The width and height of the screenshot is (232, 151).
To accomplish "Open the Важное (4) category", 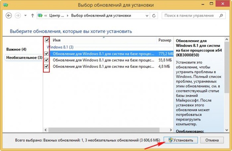I will [16, 49].
